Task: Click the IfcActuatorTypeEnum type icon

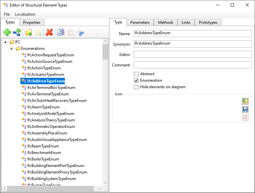Action: pyautogui.click(x=24, y=75)
